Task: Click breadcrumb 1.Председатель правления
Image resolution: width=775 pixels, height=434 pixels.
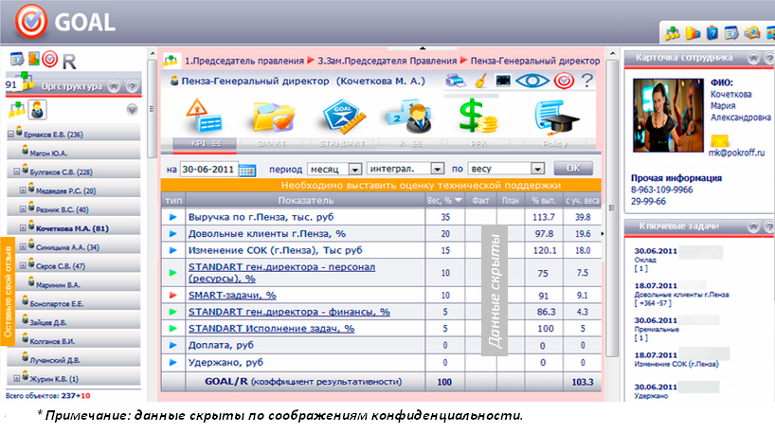Action: click(244, 61)
